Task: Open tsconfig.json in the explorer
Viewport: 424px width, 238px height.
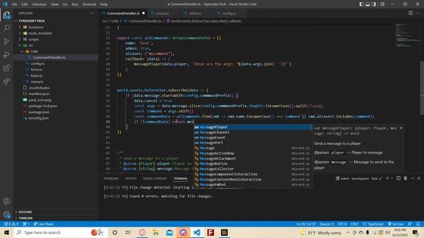Action: point(56,118)
